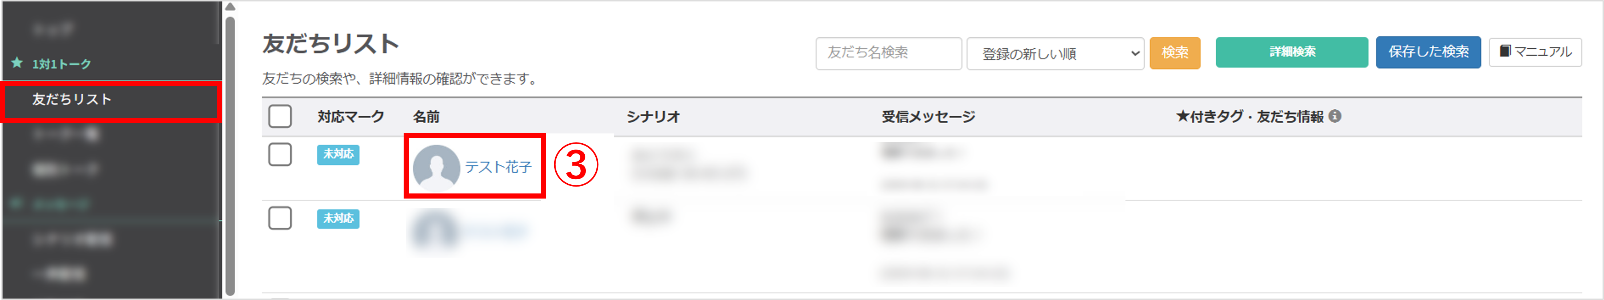This screenshot has height=300, width=1604.
Task: Expand the 1対1トーク sidebar section
Action: 62,64
